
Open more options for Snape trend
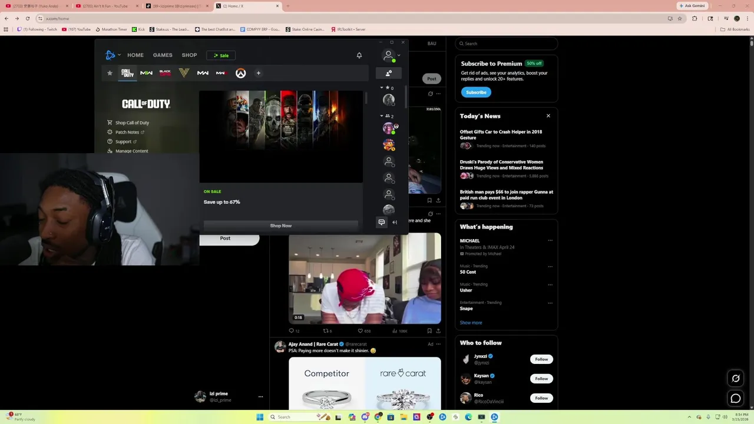pos(550,303)
